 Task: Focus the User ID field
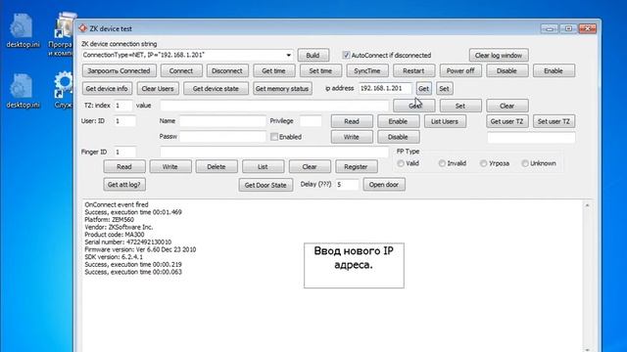(124, 121)
